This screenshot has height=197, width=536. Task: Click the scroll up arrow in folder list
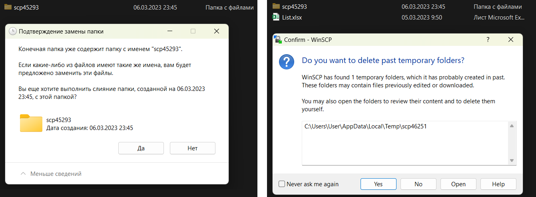click(x=511, y=126)
